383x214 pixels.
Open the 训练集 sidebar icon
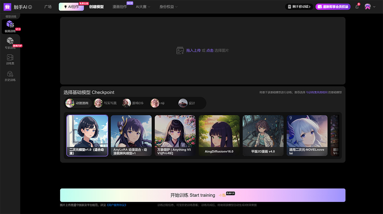click(10, 58)
